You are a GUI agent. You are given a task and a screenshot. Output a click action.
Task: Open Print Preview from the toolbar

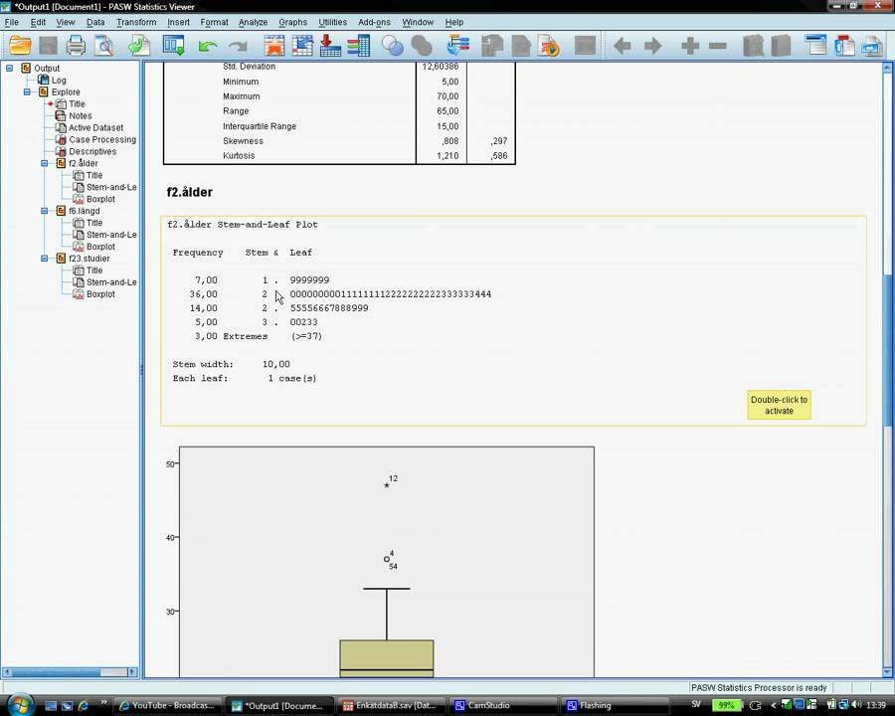click(x=103, y=45)
